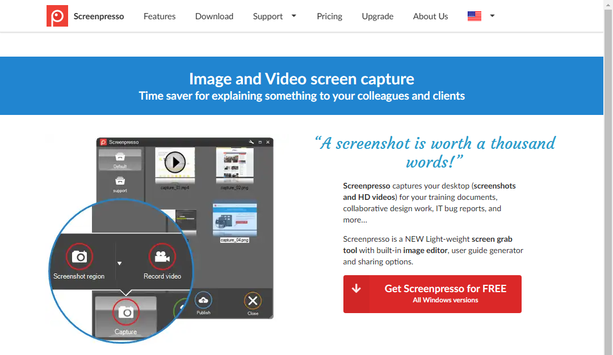Screen dimensions: 613x355
Task: Click the Publish cloud upload icon
Action: (203, 301)
